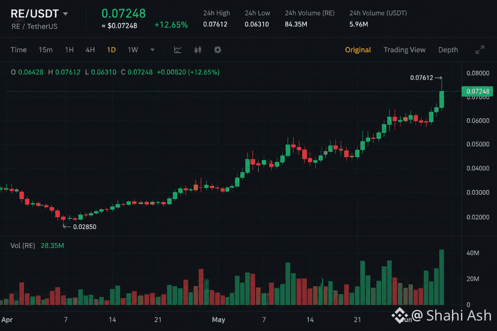Click the 40M volume axis label
This screenshot has width=497, height=331.
coord(472,253)
